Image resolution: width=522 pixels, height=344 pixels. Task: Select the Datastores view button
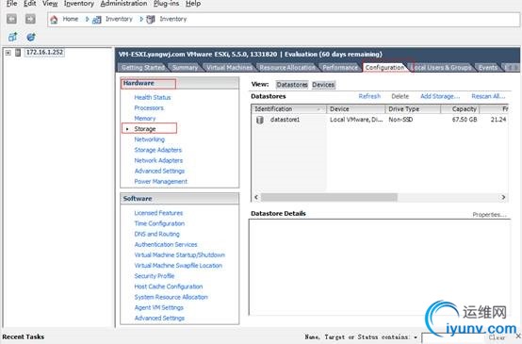click(x=292, y=85)
